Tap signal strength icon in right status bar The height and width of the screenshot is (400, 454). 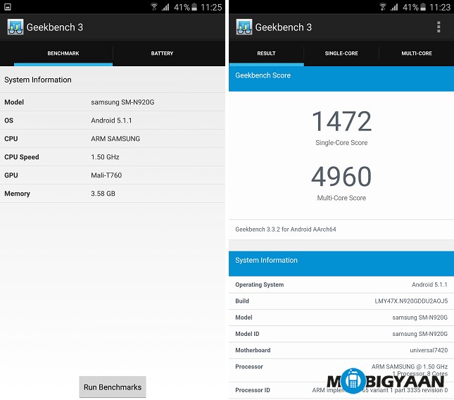[x=393, y=7]
